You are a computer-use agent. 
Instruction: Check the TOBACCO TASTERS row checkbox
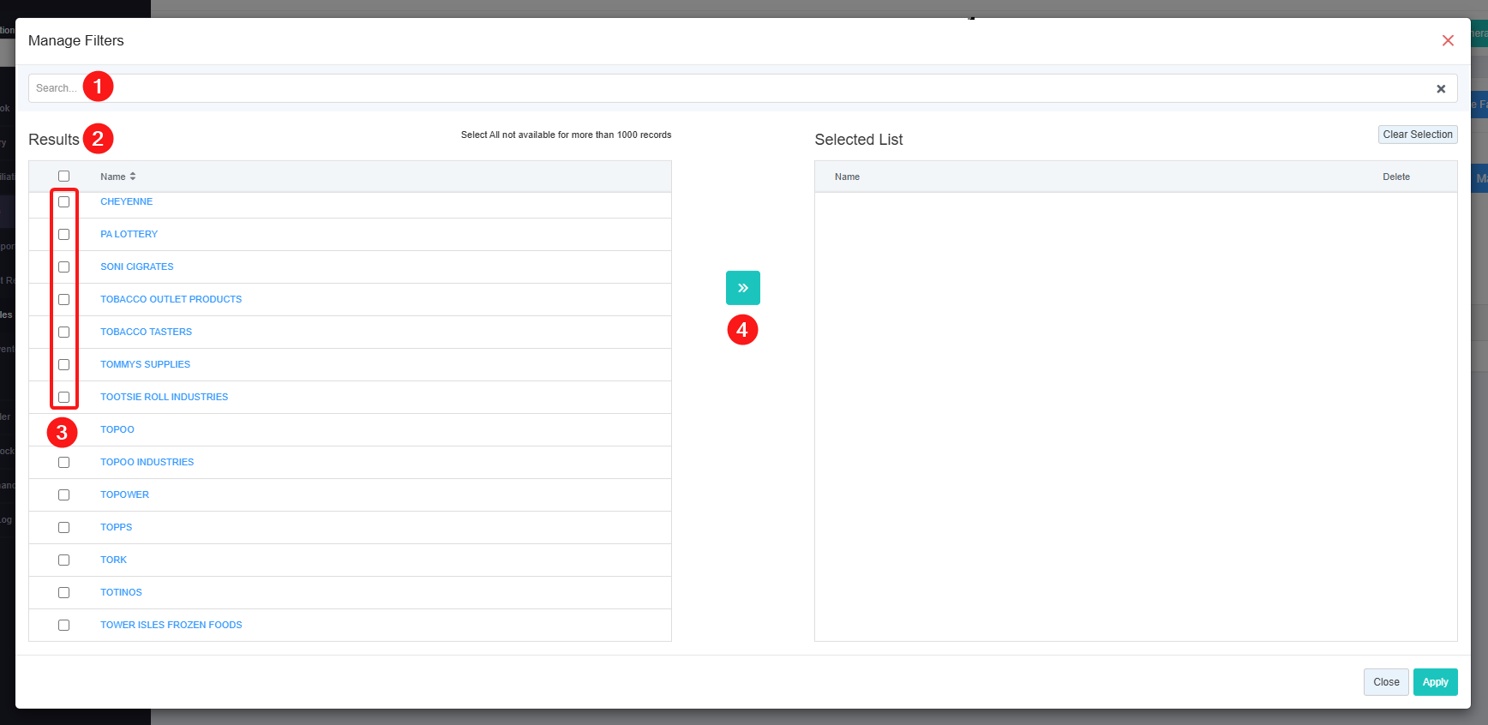point(63,333)
